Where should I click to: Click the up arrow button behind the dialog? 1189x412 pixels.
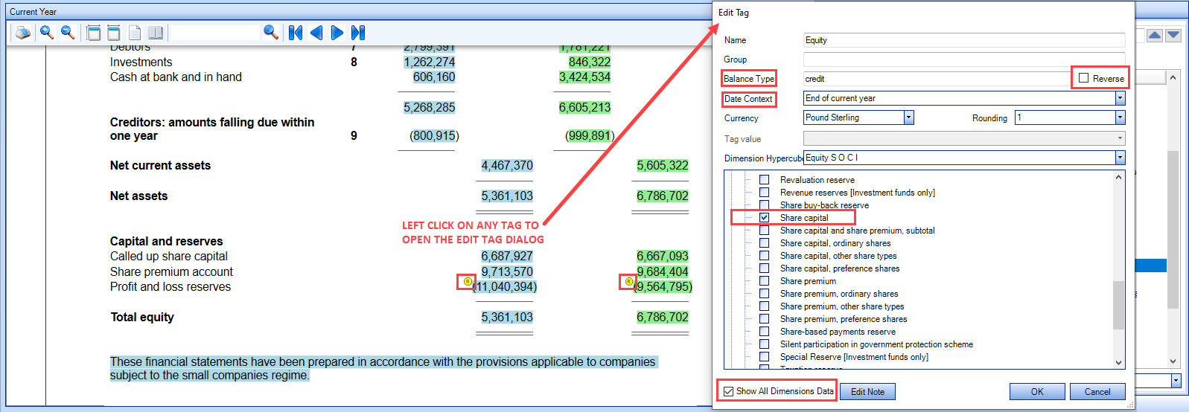[1155, 35]
